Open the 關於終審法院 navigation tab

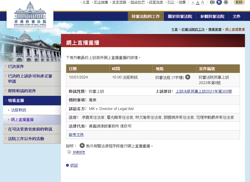click(x=180, y=16)
